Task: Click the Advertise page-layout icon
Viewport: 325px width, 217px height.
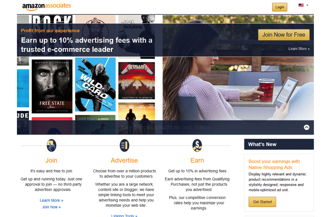Action: click(124, 145)
